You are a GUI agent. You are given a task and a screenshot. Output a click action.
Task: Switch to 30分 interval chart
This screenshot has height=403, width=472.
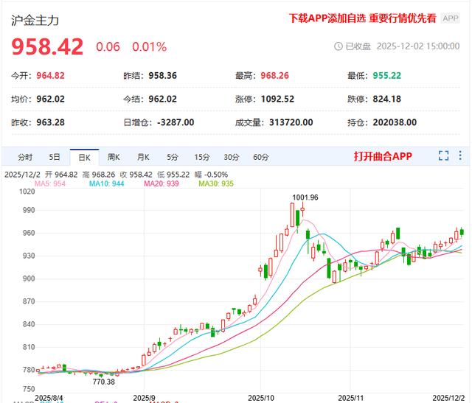[x=231, y=157]
